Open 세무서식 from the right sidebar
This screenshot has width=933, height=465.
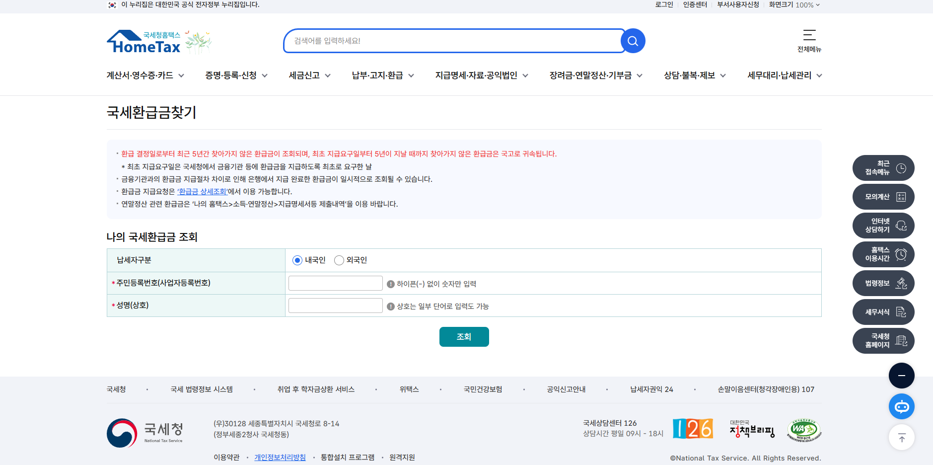[882, 311]
